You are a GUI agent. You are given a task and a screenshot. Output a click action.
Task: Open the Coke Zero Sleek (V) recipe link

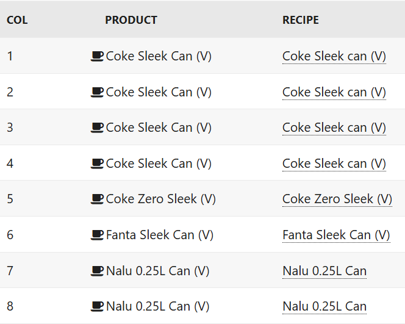[x=337, y=199]
